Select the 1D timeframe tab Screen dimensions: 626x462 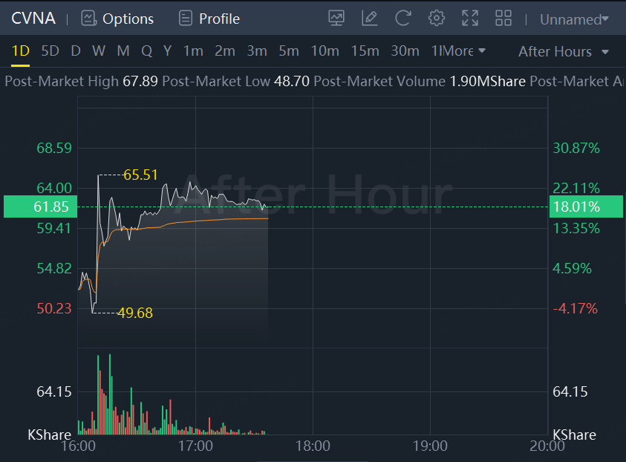coord(20,51)
